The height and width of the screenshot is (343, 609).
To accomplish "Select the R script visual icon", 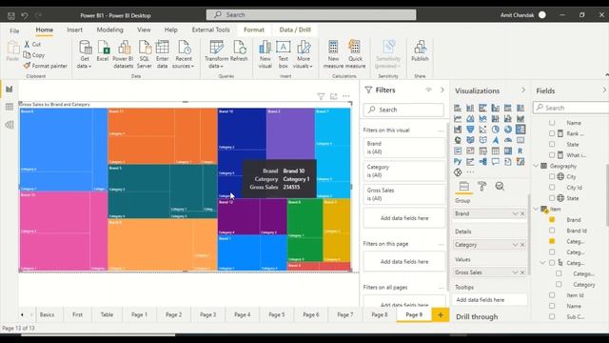I will tap(521, 151).
